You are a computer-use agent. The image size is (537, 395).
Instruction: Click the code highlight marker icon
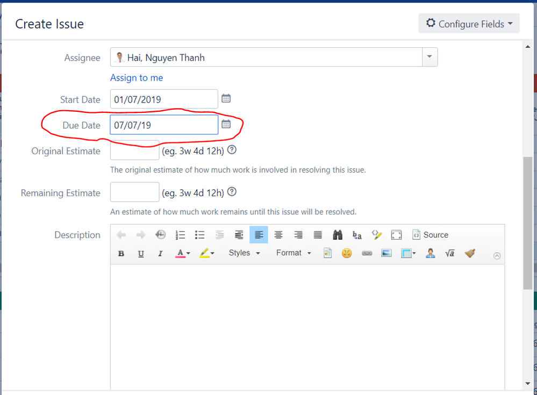[x=377, y=235]
